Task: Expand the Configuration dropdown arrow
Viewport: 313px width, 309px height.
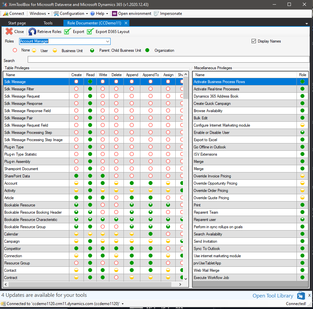Action: (x=87, y=14)
